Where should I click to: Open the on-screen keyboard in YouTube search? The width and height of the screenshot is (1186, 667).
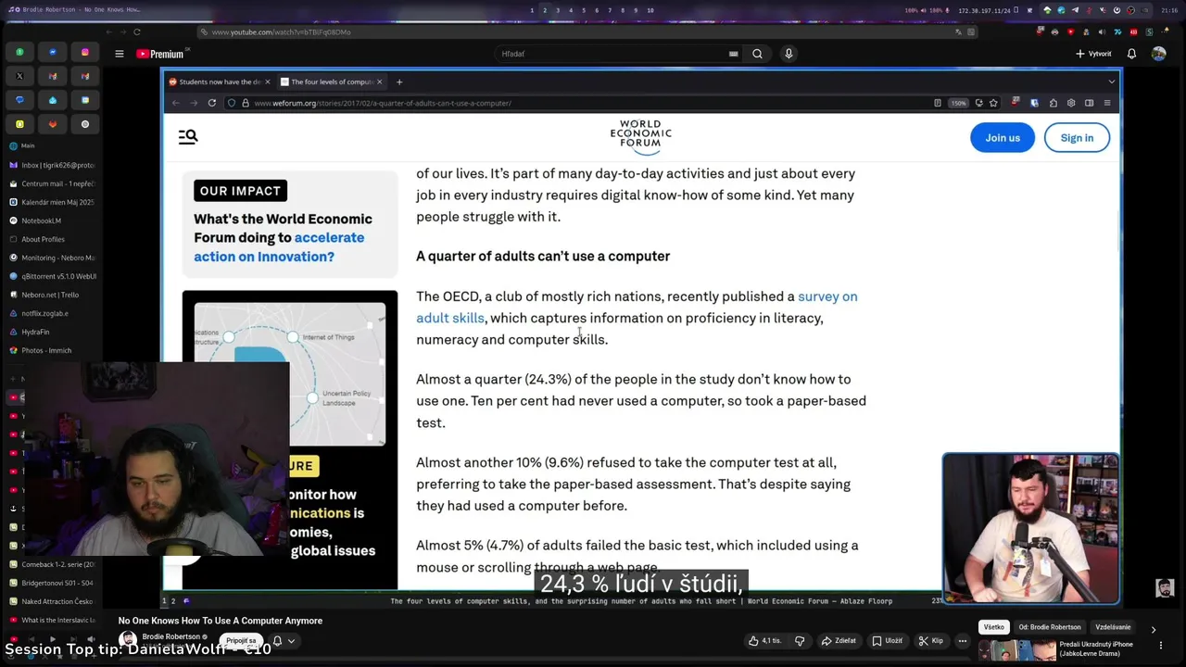(733, 54)
